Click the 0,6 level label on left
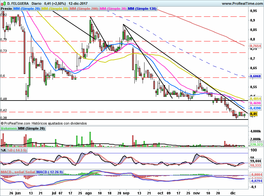Viewport: 264px width, 196px height. pyautogui.click(x=3, y=76)
